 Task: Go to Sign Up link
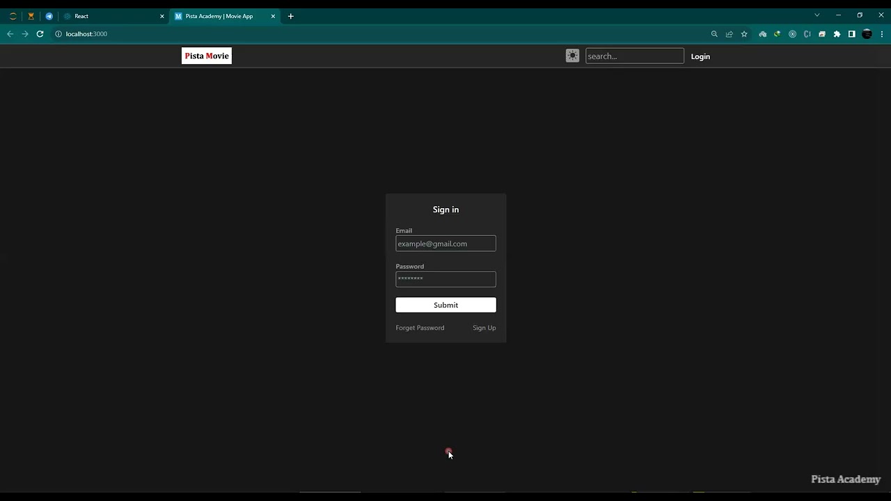(x=484, y=328)
